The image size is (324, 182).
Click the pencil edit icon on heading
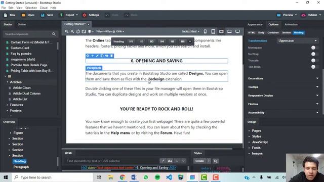pyautogui.click(x=97, y=56)
